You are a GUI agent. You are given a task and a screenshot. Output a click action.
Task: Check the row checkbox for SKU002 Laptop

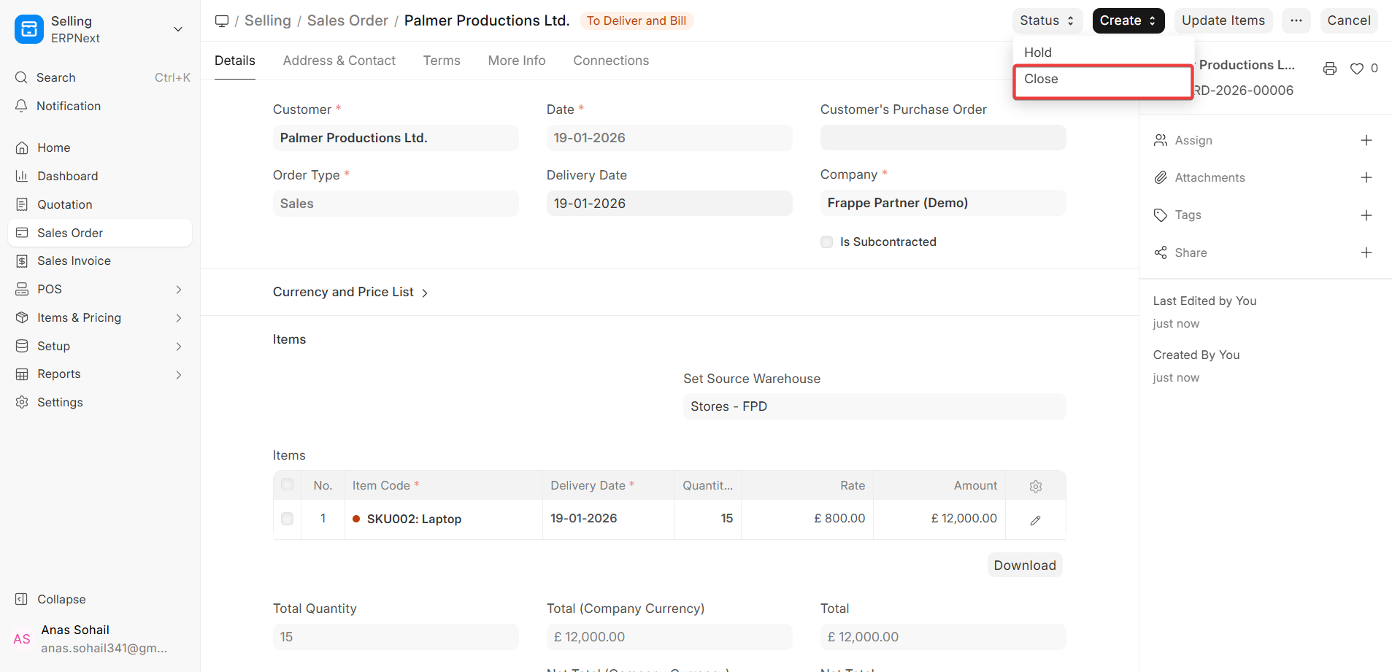click(x=287, y=519)
